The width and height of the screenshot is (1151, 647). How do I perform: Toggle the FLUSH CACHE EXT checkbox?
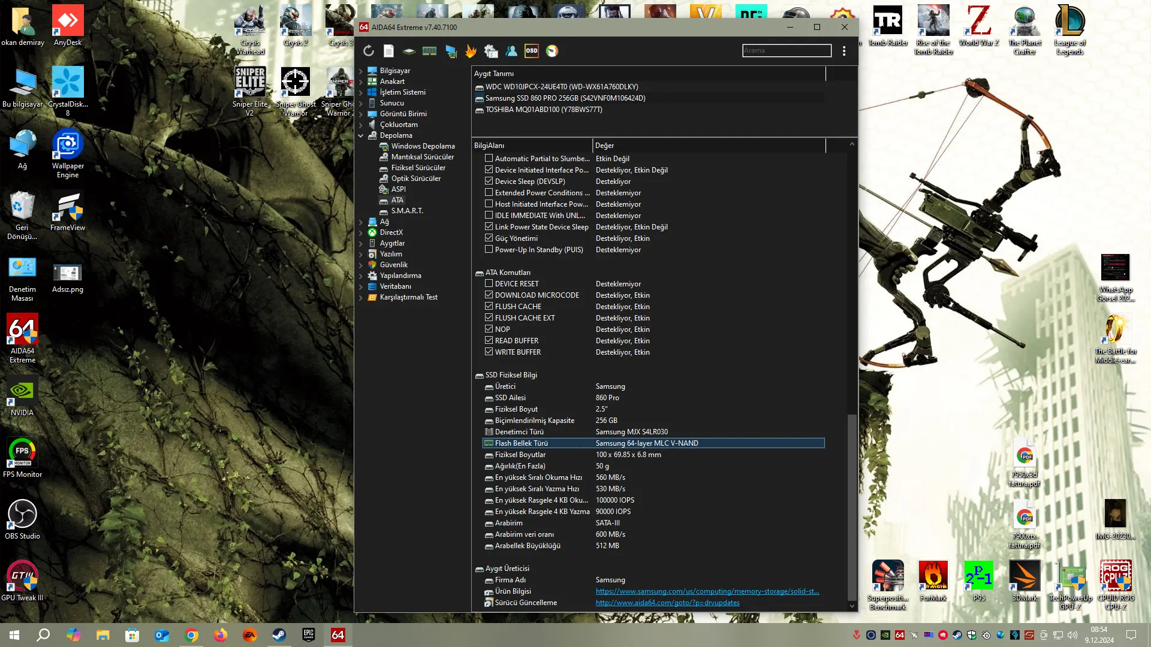tap(489, 318)
